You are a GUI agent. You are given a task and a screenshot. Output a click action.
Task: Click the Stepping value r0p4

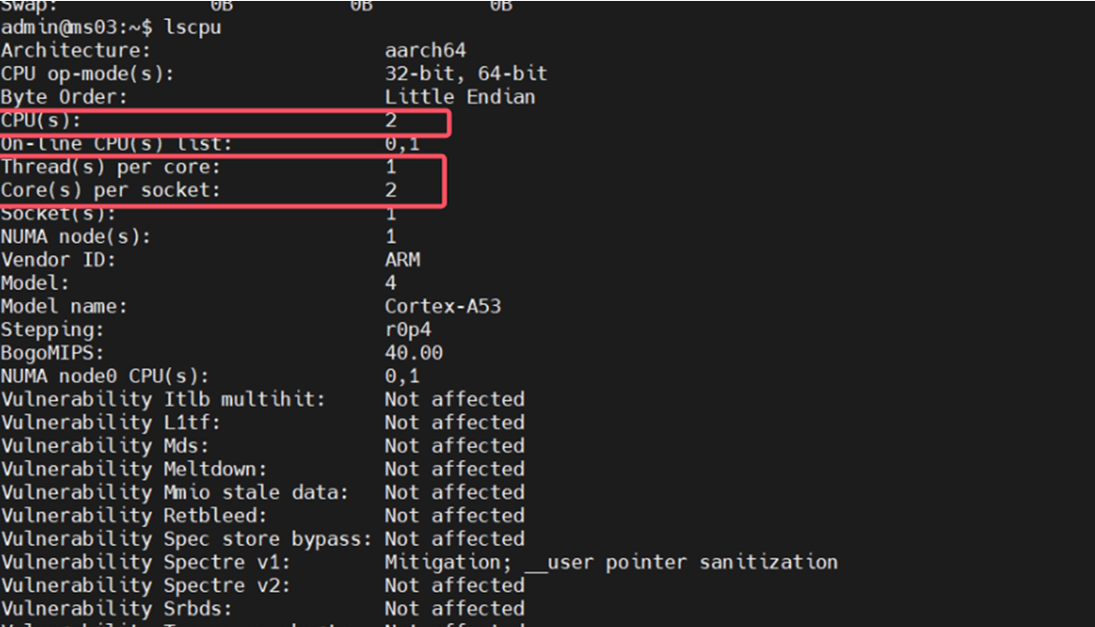(408, 330)
